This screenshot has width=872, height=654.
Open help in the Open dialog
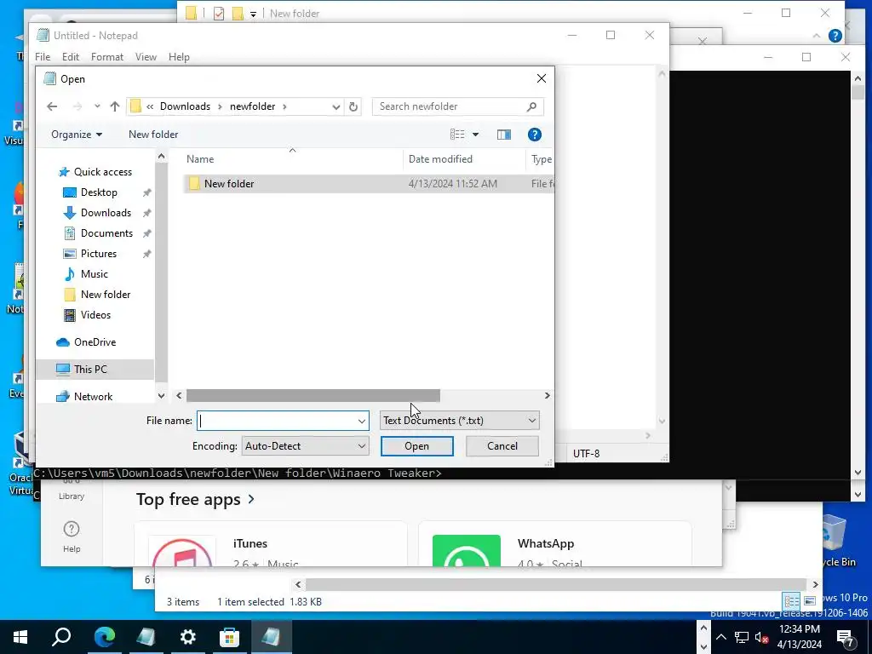pyautogui.click(x=535, y=135)
